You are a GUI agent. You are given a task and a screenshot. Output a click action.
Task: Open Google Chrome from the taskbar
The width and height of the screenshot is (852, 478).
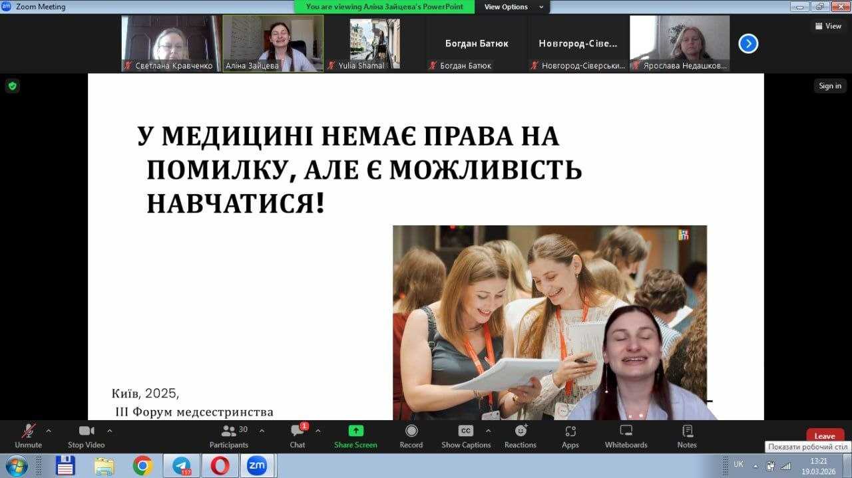coord(142,465)
